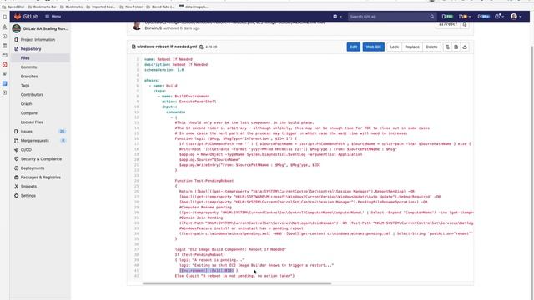The image size is (534, 300).
Task: Open the Tags page
Action: (25, 86)
